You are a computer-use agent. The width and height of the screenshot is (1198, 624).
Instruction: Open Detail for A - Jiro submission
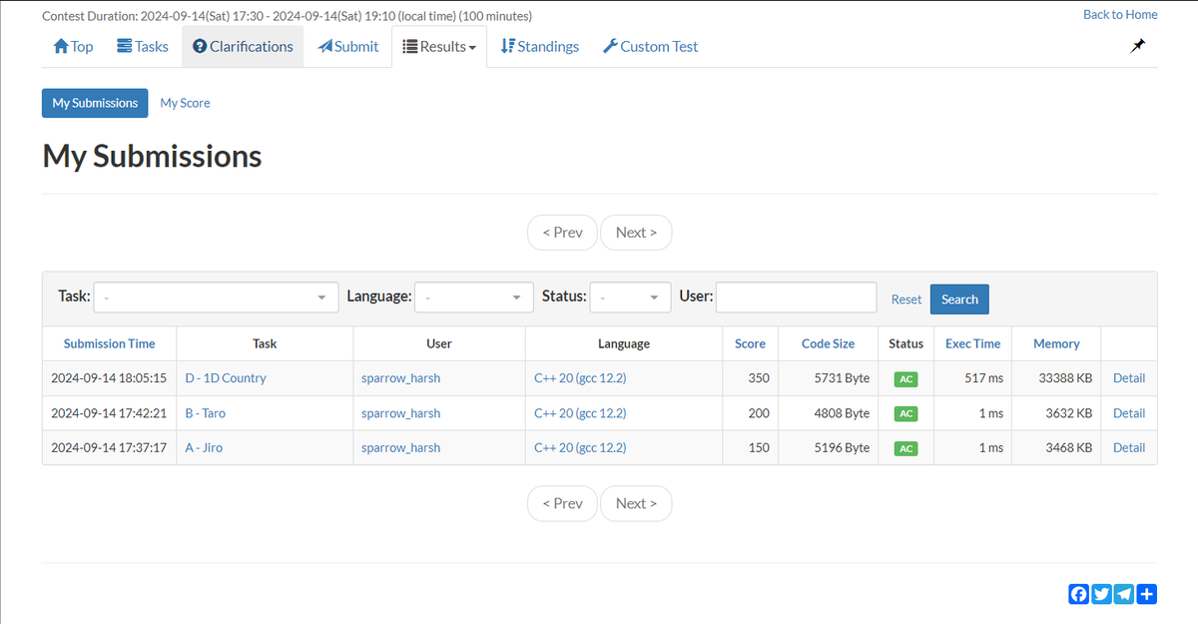tap(1129, 448)
